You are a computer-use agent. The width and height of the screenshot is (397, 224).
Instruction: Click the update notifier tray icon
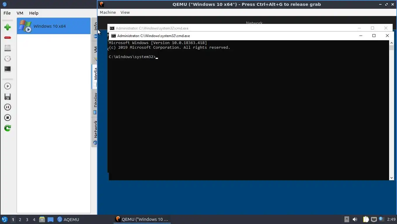click(381, 219)
